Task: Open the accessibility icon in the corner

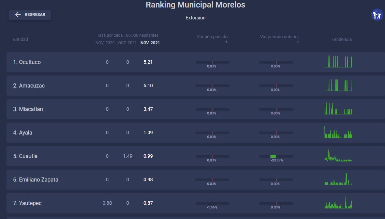Action: tap(377, 15)
